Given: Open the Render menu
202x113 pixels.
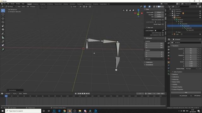Looking at the screenshot, I should (13, 4).
